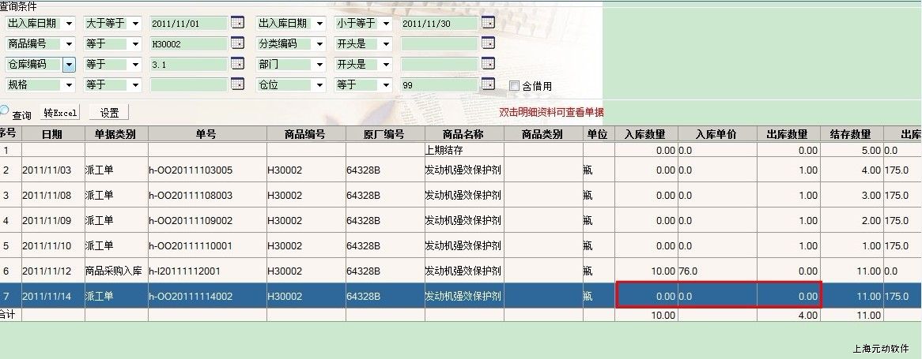This screenshot has height=359, width=922.
Task: Click lookup icon beside 规格 value field
Action: 237,84
